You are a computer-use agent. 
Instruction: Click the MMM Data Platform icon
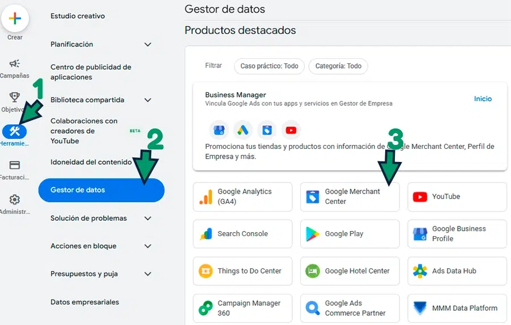click(x=420, y=308)
